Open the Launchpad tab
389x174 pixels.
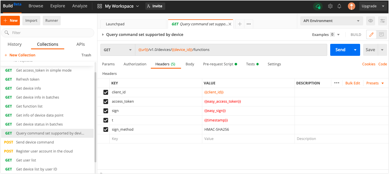(133, 24)
